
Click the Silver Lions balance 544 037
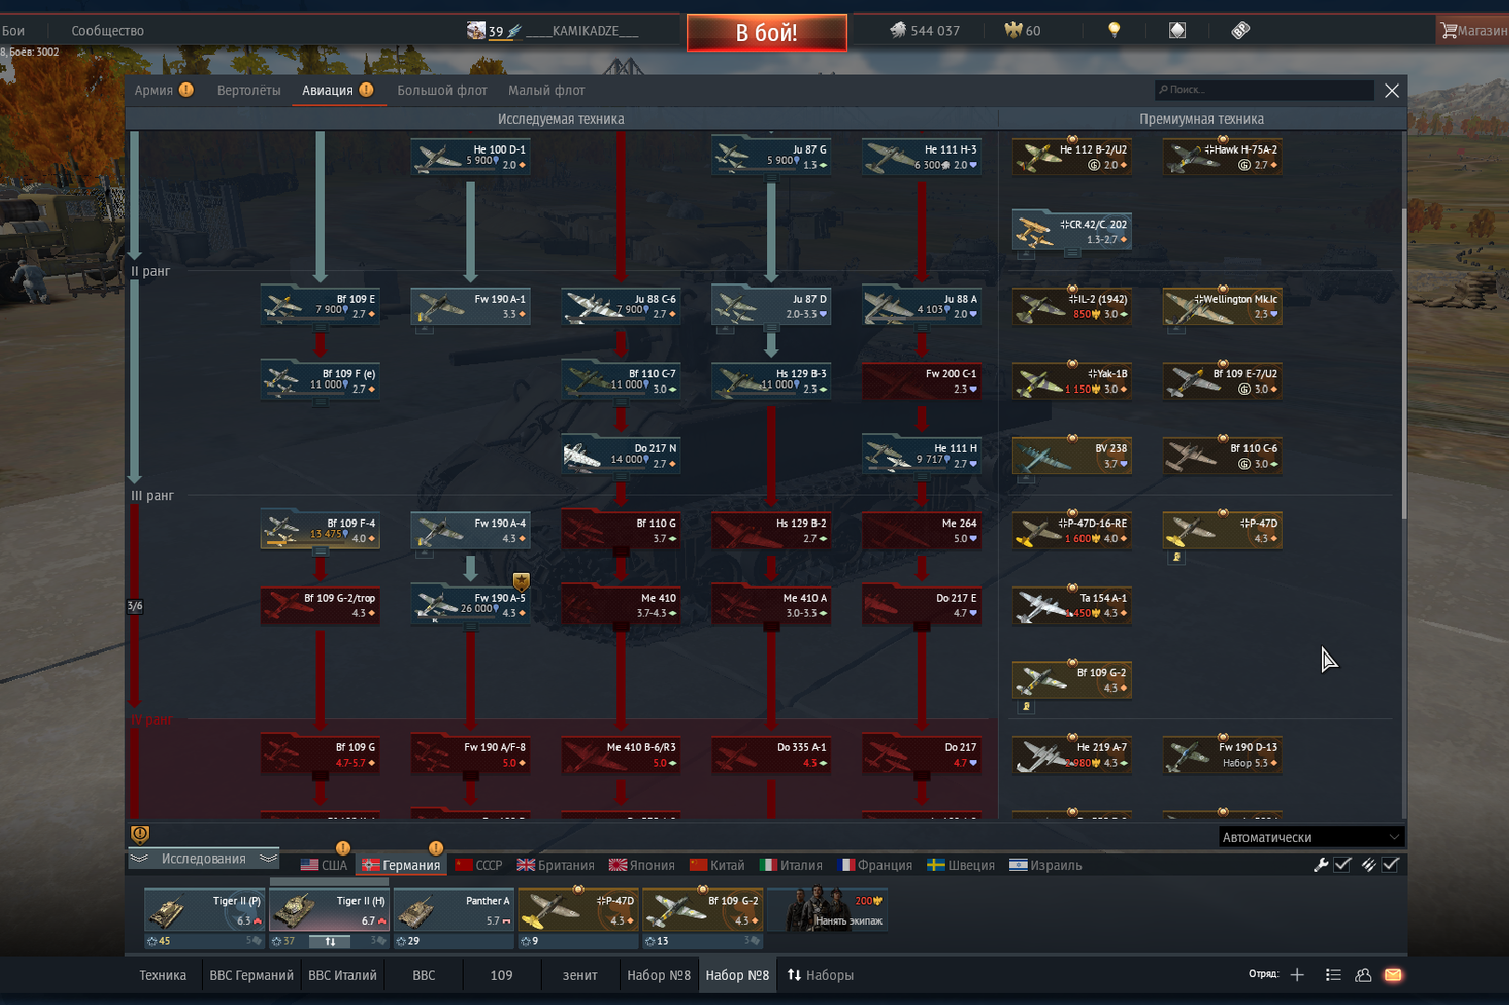(924, 31)
